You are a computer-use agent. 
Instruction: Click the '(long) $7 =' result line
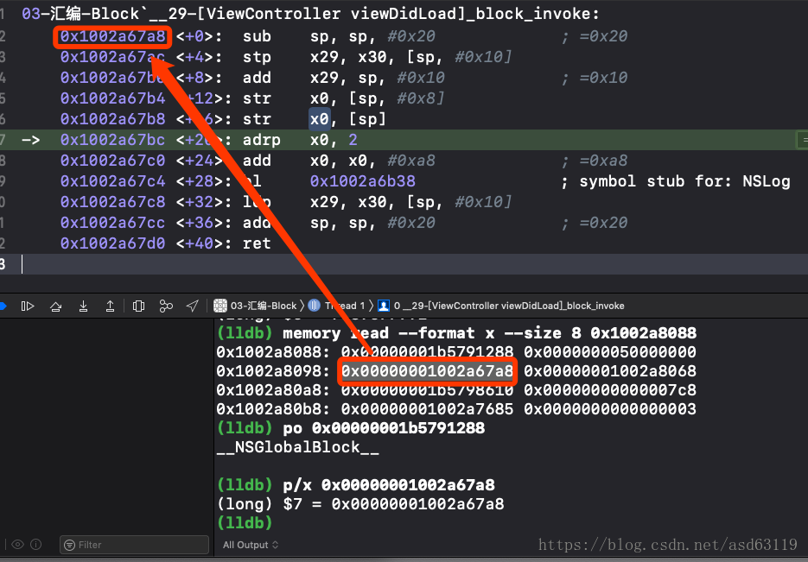pyautogui.click(x=360, y=503)
